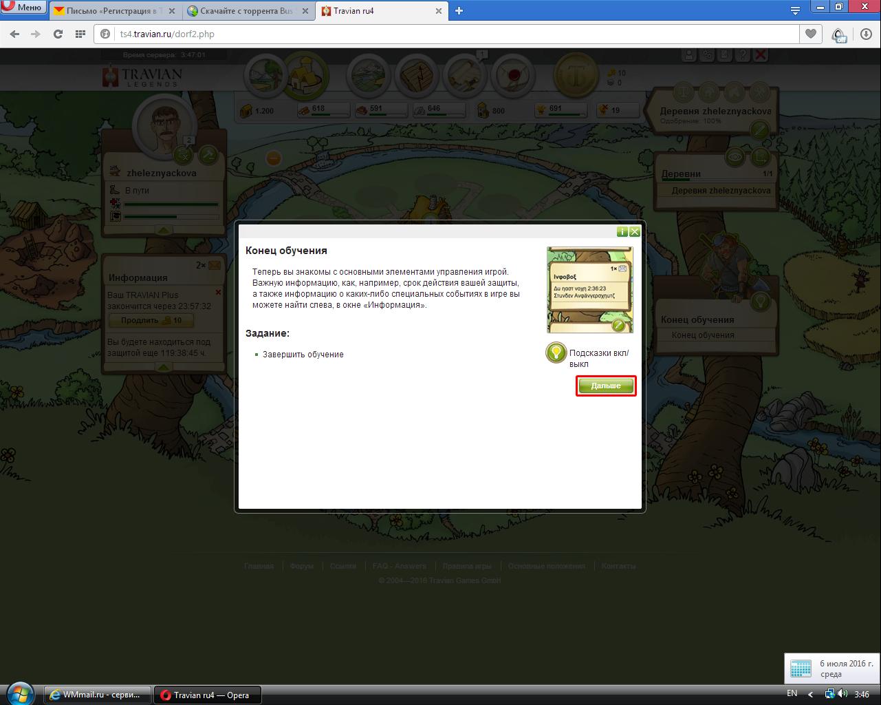Click the gold coin shop icon
The image size is (881, 705).
(x=576, y=75)
